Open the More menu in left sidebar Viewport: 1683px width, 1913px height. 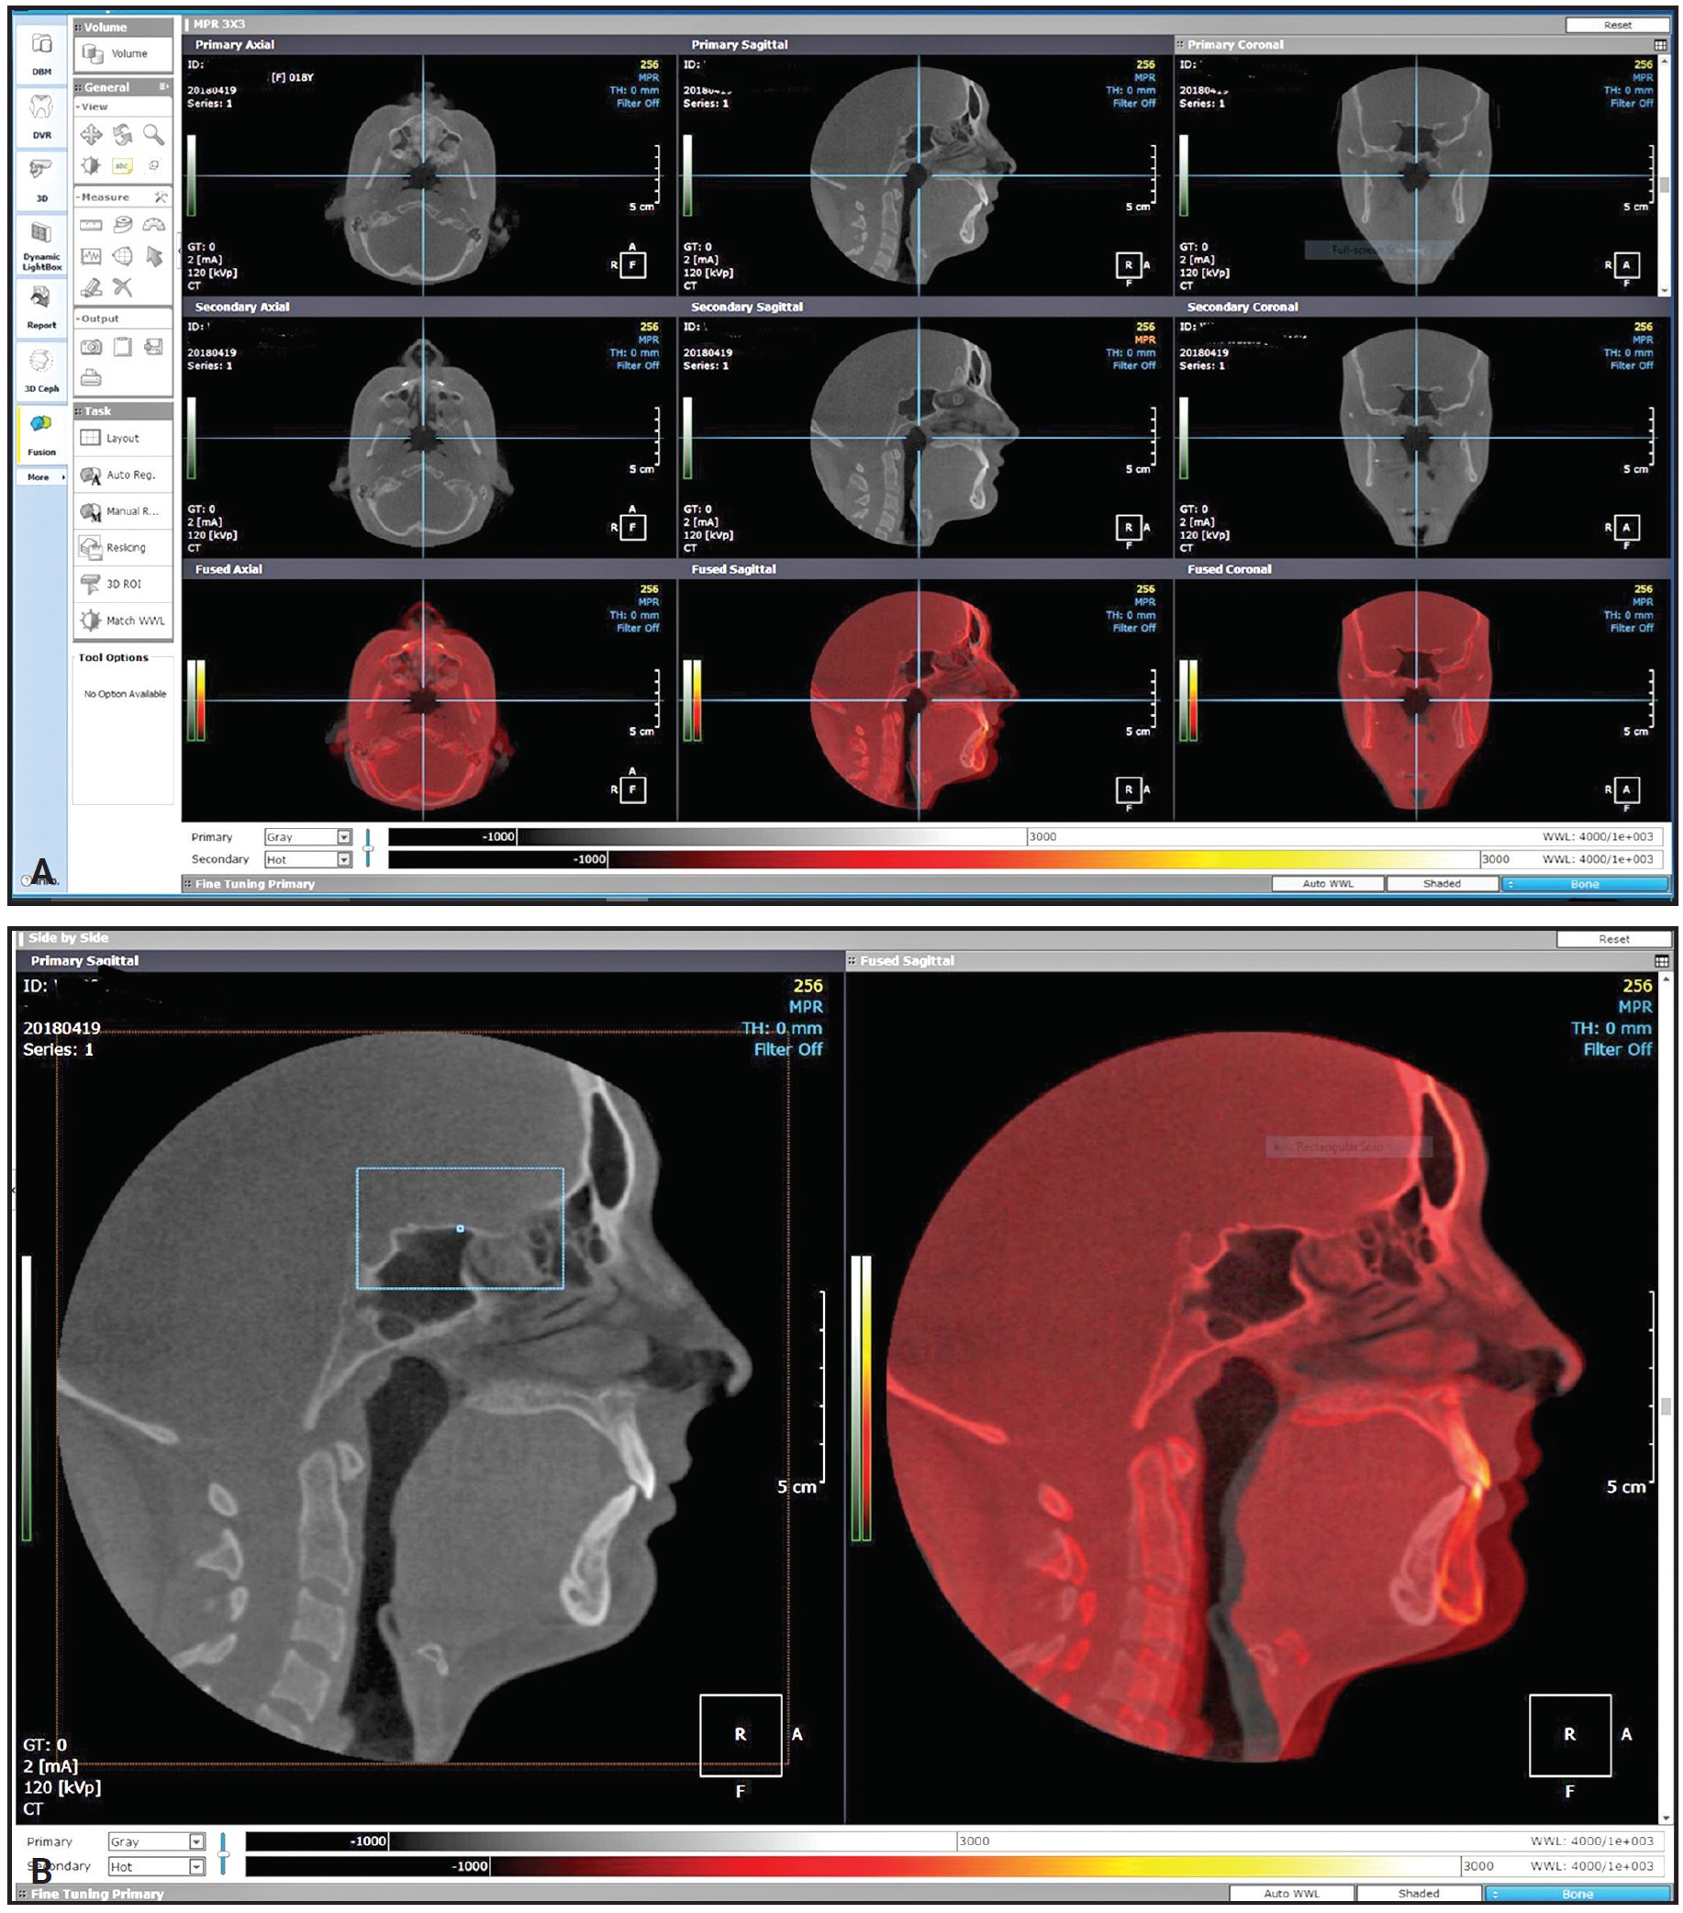click(41, 477)
